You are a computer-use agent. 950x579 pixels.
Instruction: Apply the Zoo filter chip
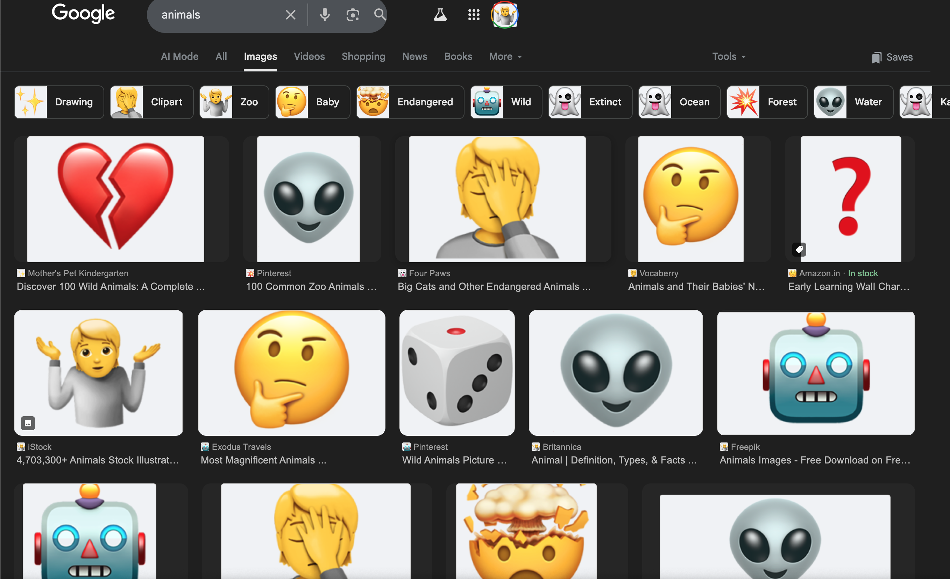(234, 102)
